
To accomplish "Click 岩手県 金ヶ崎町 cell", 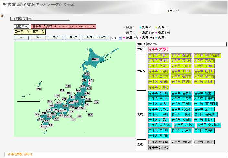I will (209, 125).
